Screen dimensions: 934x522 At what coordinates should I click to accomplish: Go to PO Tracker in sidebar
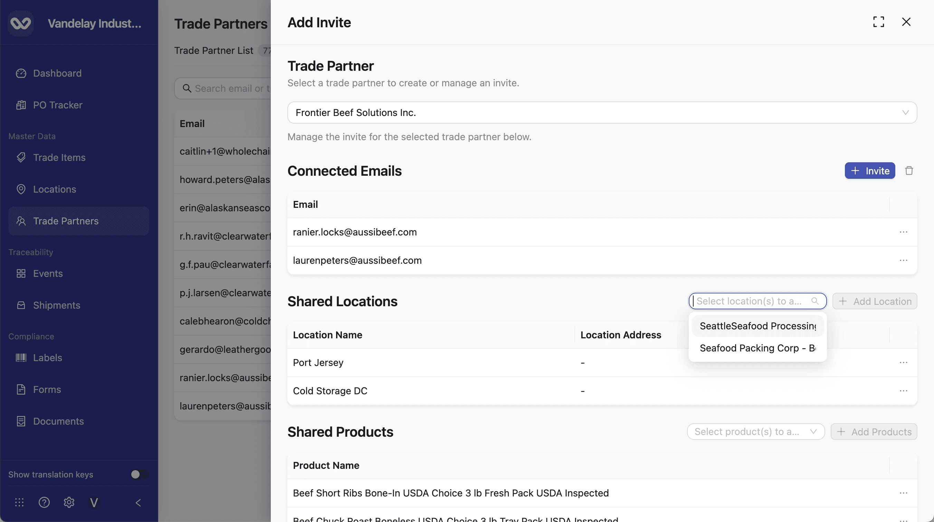58,105
